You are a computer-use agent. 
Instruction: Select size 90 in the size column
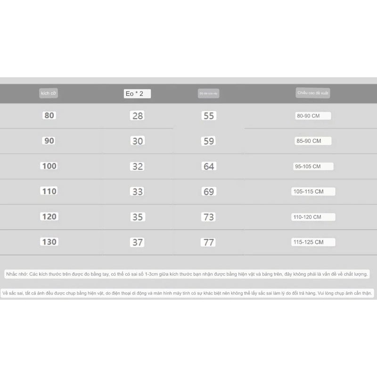(49, 141)
